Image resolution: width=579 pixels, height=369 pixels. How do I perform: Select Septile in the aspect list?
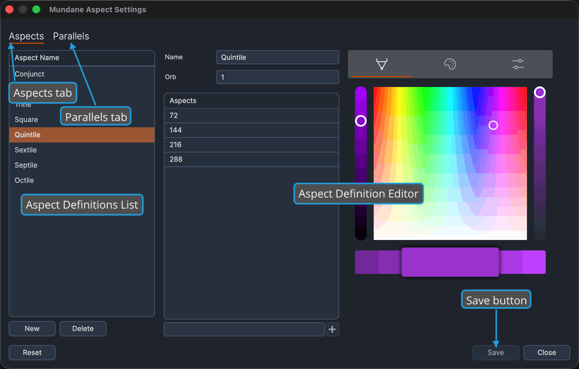pyautogui.click(x=82, y=165)
